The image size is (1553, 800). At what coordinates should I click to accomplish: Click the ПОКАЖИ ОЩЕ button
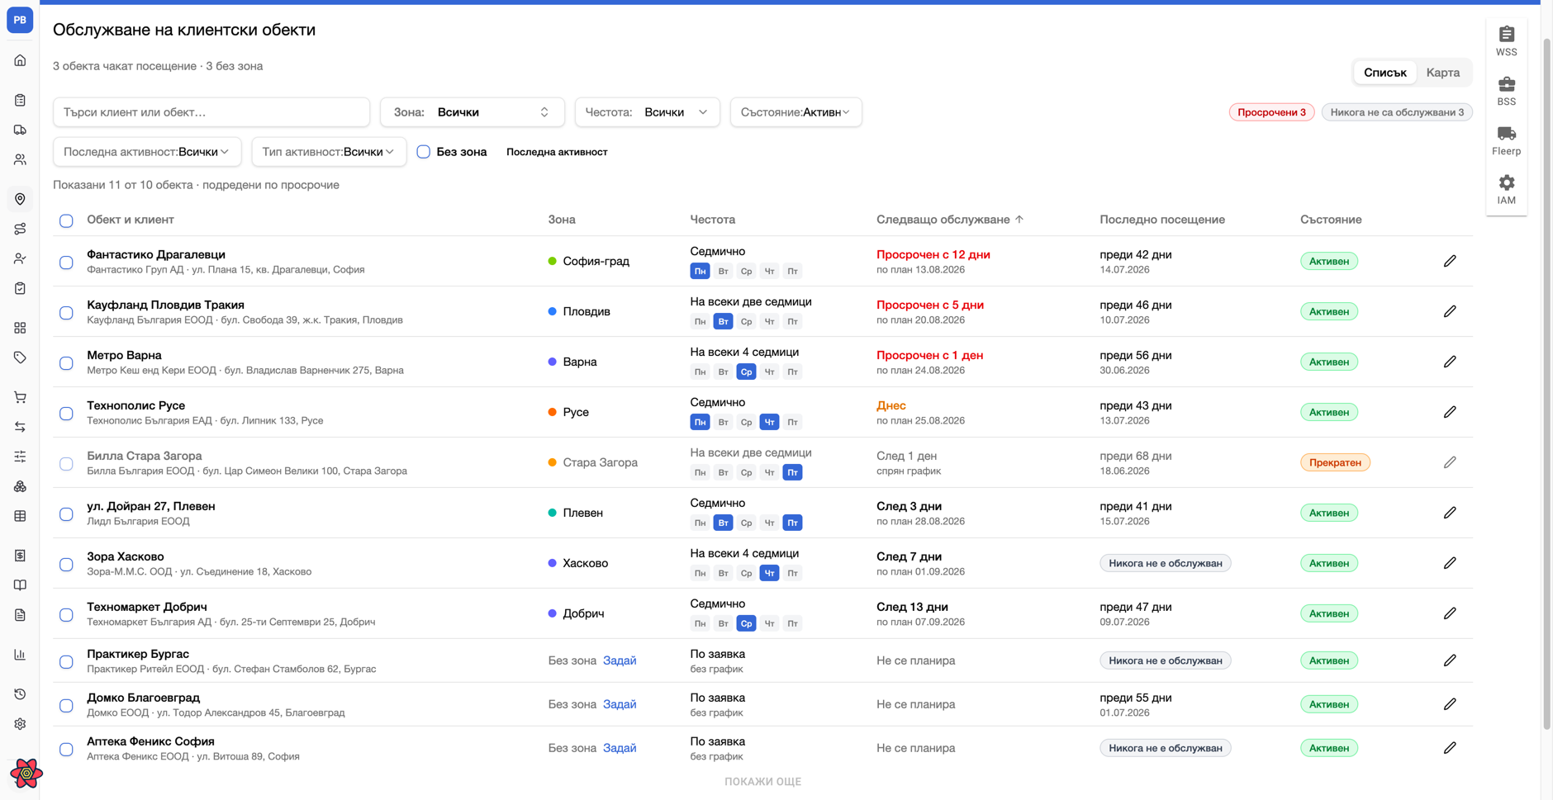(x=762, y=782)
